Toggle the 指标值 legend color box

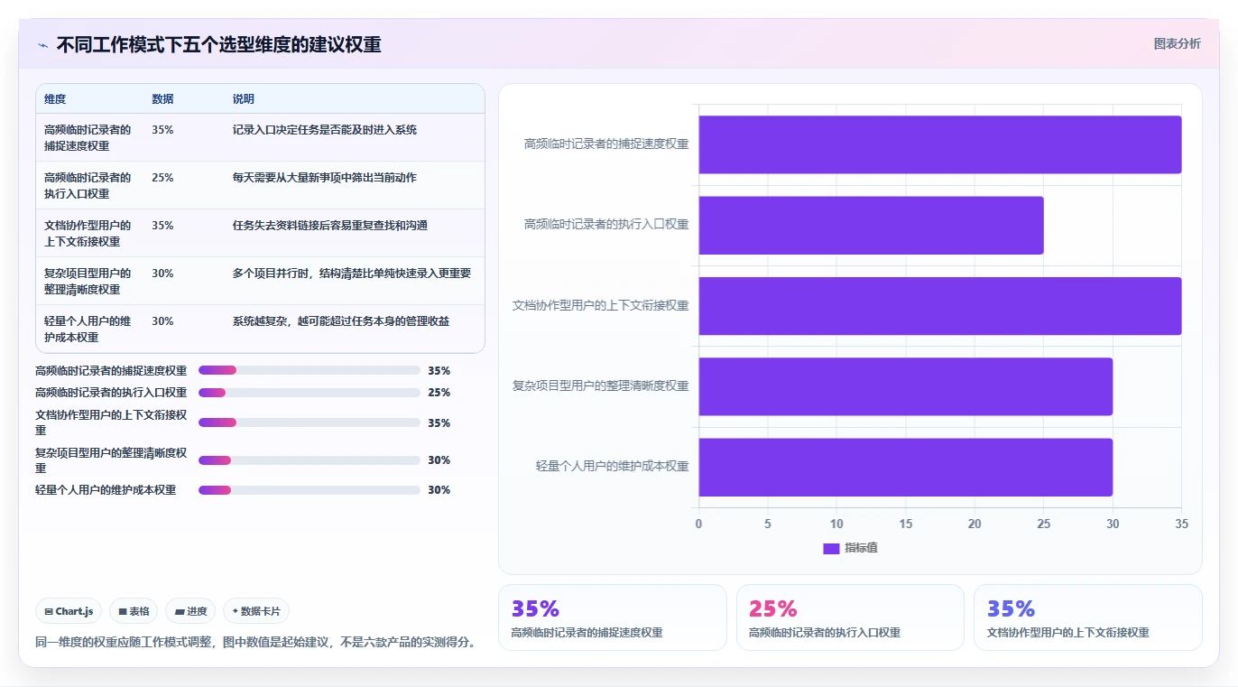tap(831, 549)
